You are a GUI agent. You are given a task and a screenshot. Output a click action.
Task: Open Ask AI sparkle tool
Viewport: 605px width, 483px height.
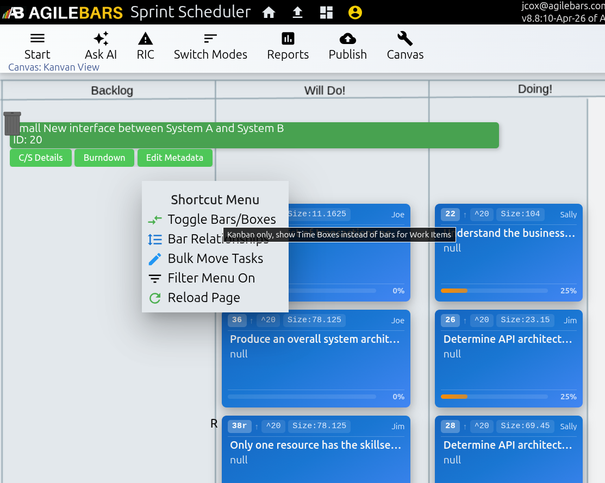click(101, 46)
